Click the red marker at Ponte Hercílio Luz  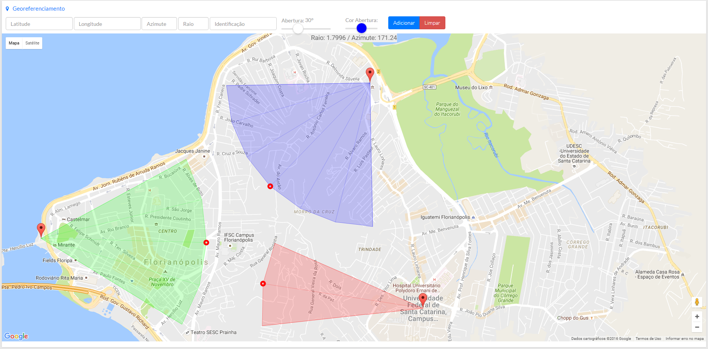coord(41,230)
